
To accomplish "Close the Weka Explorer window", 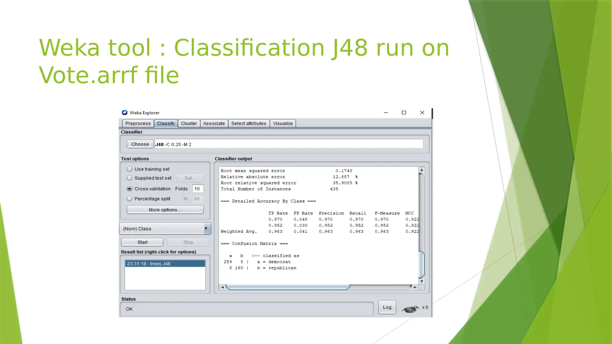I will coord(422,113).
